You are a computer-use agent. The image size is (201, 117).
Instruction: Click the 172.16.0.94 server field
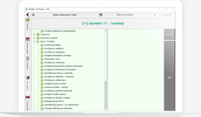pyautogui.click(x=125, y=15)
